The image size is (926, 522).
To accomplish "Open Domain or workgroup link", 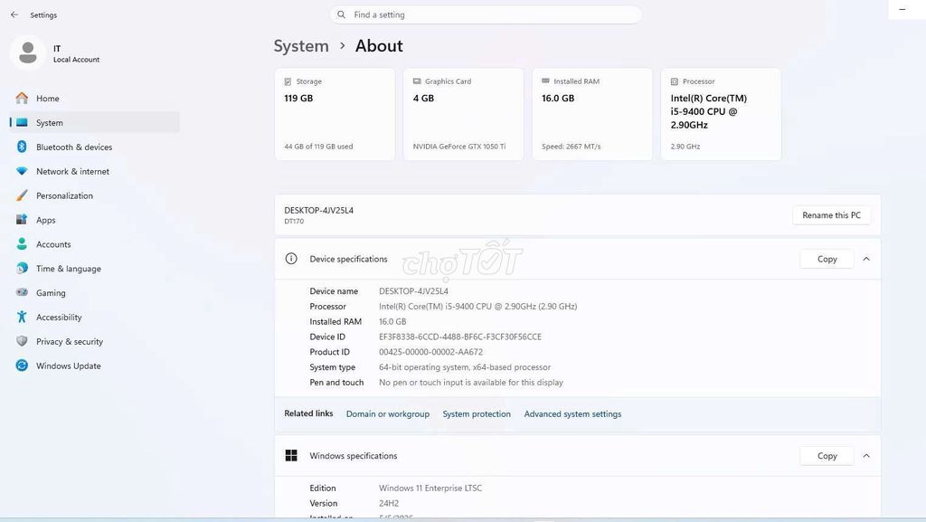I will pyautogui.click(x=387, y=414).
